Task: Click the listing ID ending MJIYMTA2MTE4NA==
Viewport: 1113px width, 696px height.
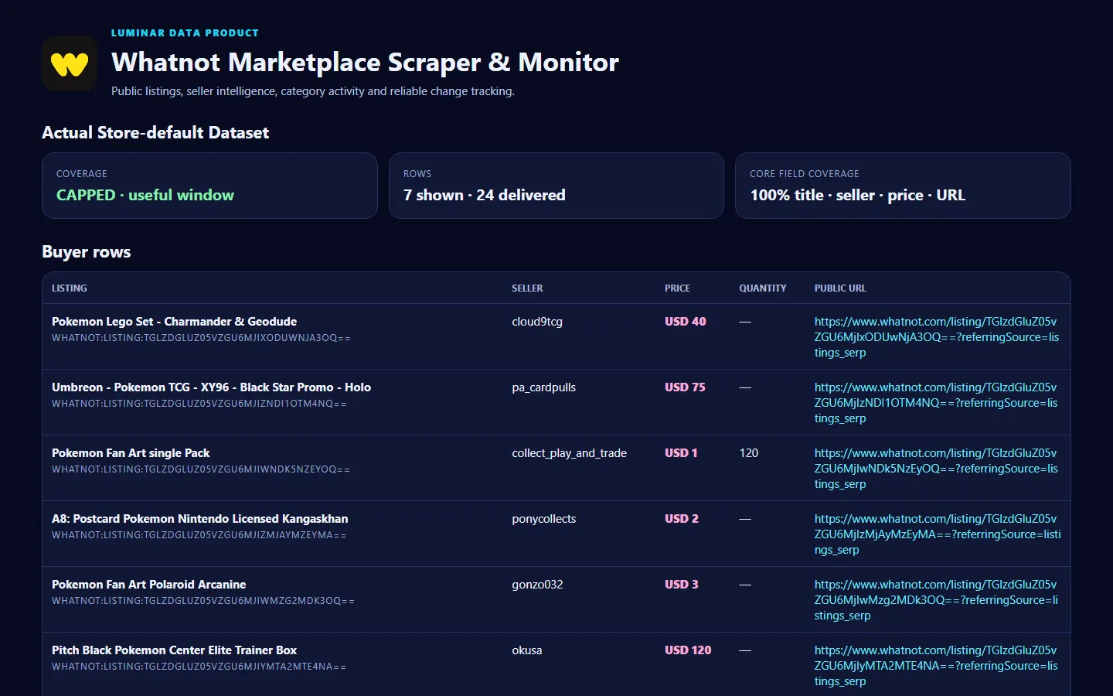Action: click(199, 667)
